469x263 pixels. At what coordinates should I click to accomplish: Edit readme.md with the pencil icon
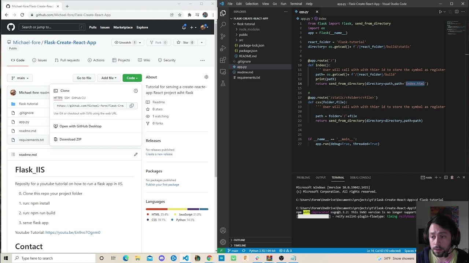coord(136,155)
